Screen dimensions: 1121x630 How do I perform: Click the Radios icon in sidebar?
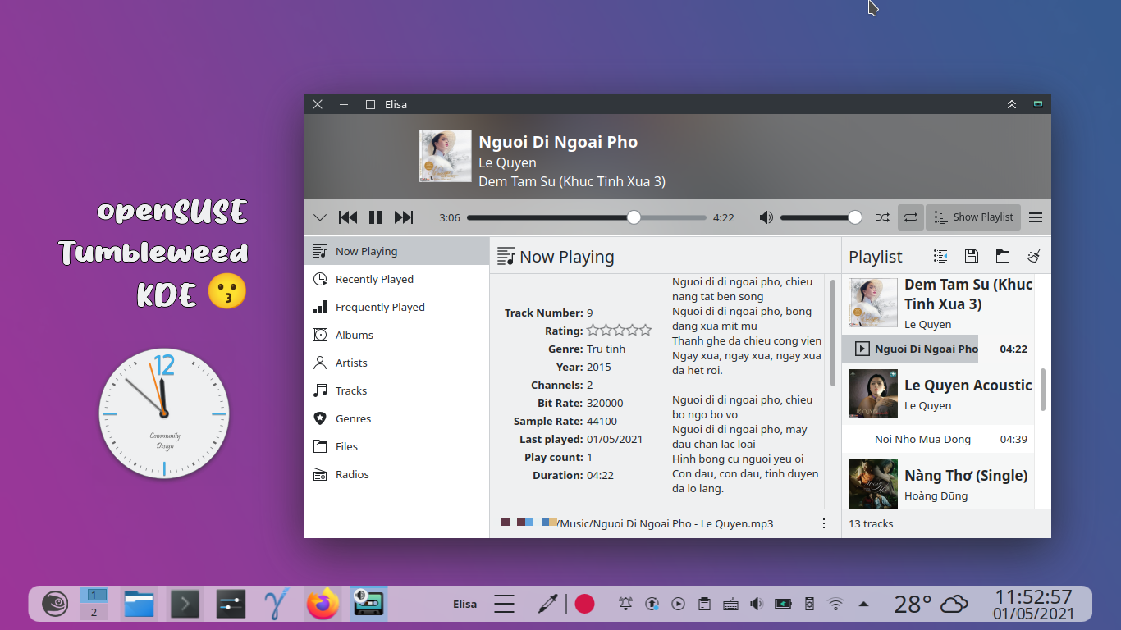320,474
